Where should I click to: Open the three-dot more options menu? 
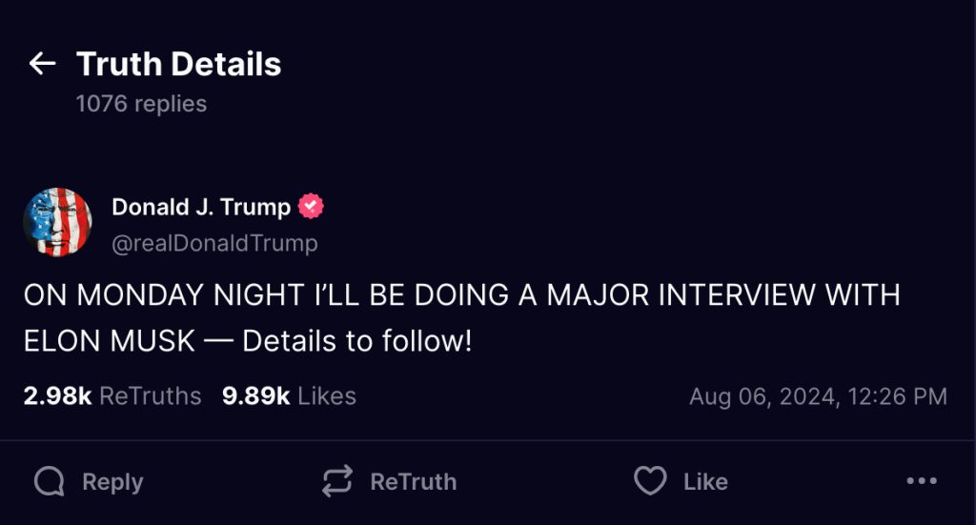click(922, 481)
